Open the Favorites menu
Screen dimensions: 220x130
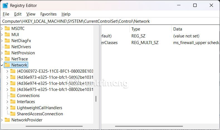(x=48, y=14)
